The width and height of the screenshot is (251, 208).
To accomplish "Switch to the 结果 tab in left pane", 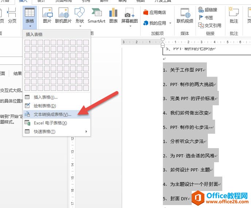I will click(18, 73).
